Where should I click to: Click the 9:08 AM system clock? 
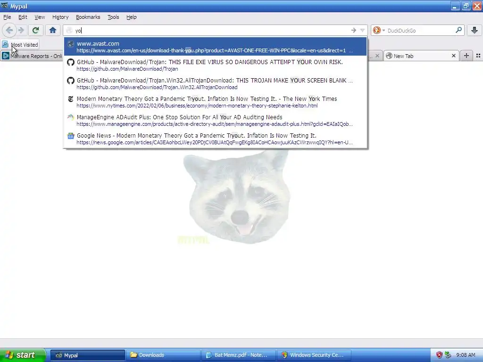pyautogui.click(x=466, y=355)
